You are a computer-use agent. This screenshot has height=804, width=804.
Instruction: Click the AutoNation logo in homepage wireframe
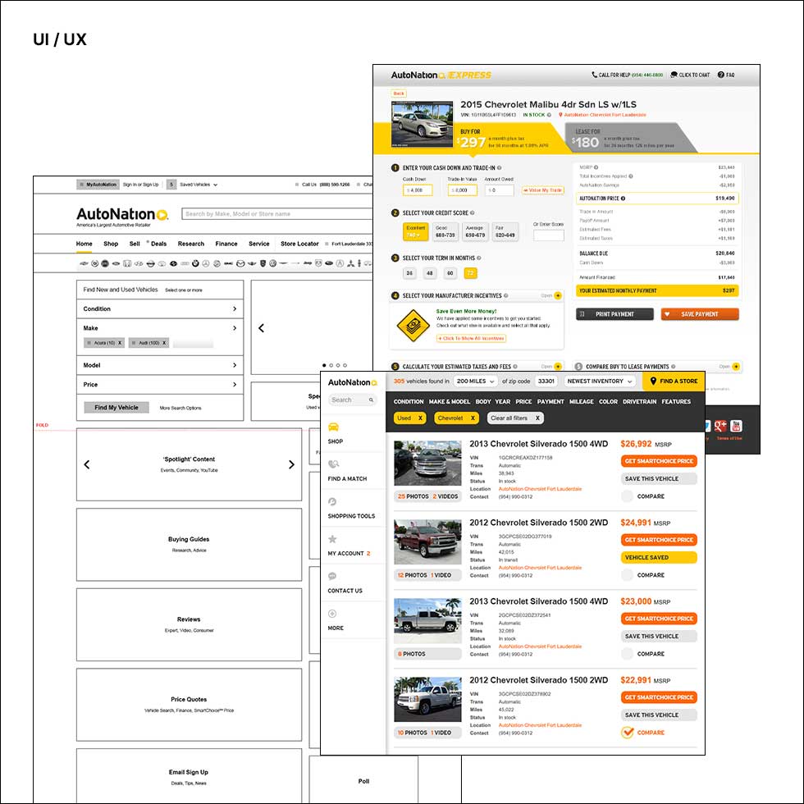tap(122, 215)
